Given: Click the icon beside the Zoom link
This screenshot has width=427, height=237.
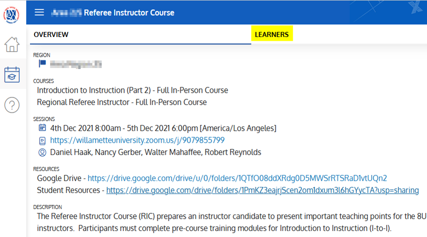Looking at the screenshot, I should tap(42, 140).
